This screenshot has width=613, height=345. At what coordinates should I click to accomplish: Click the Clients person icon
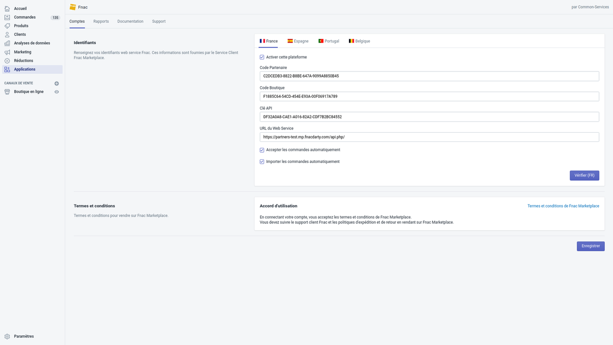(7, 34)
